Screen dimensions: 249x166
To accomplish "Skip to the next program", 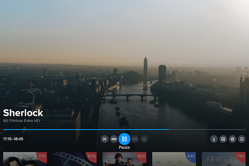I will point(144,139).
